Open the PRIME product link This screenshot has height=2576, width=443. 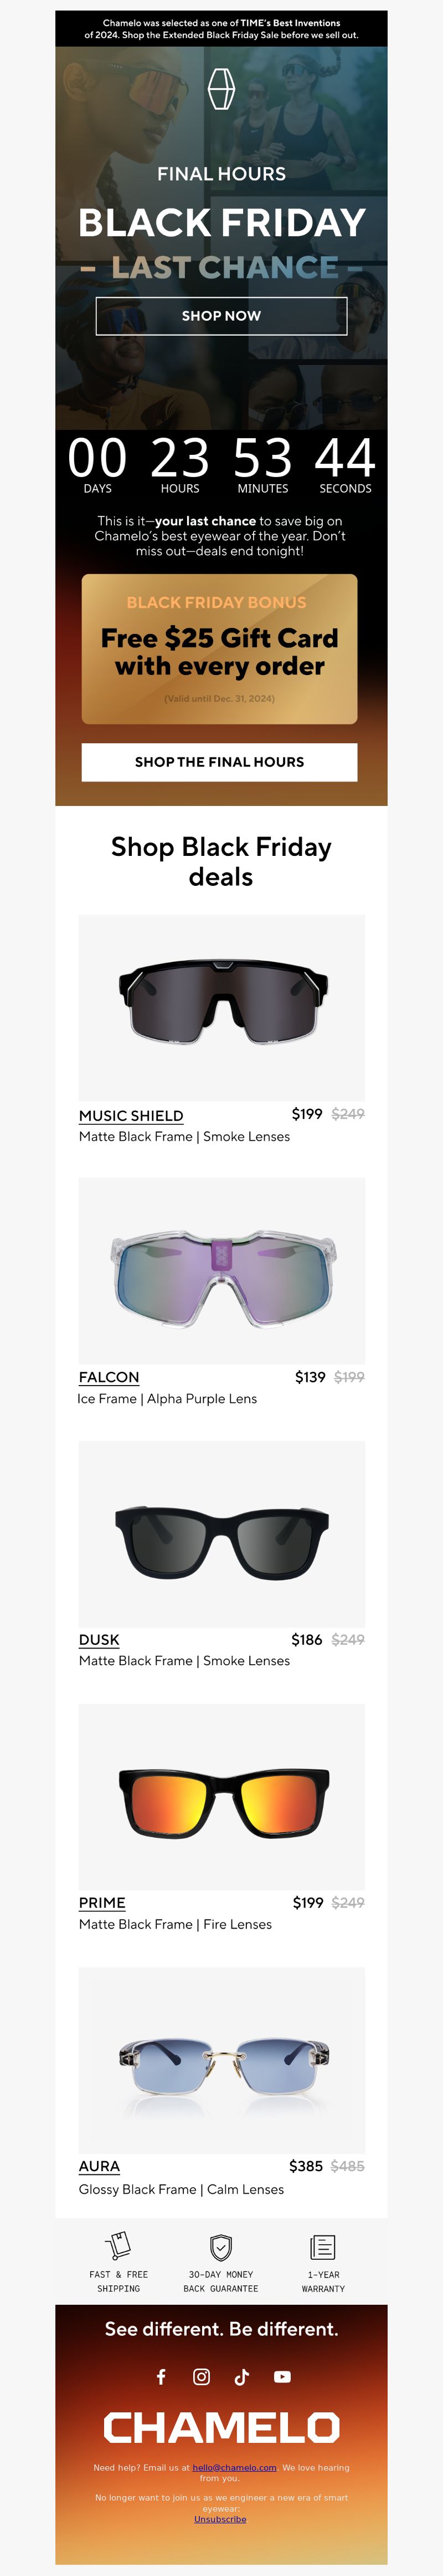102,1903
